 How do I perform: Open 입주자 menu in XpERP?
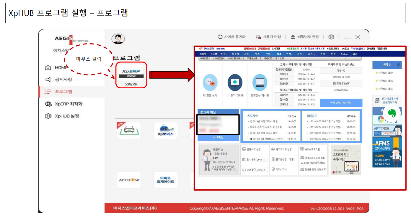236,54
